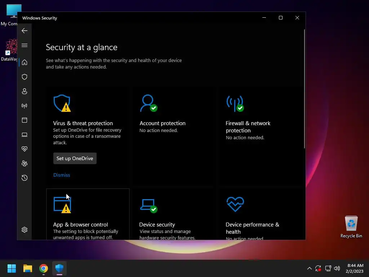This screenshot has width=369, height=277.
Task: Click 'View status and manage' Device security text
Action: pos(165,231)
